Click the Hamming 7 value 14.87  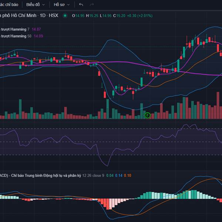tap(36, 29)
